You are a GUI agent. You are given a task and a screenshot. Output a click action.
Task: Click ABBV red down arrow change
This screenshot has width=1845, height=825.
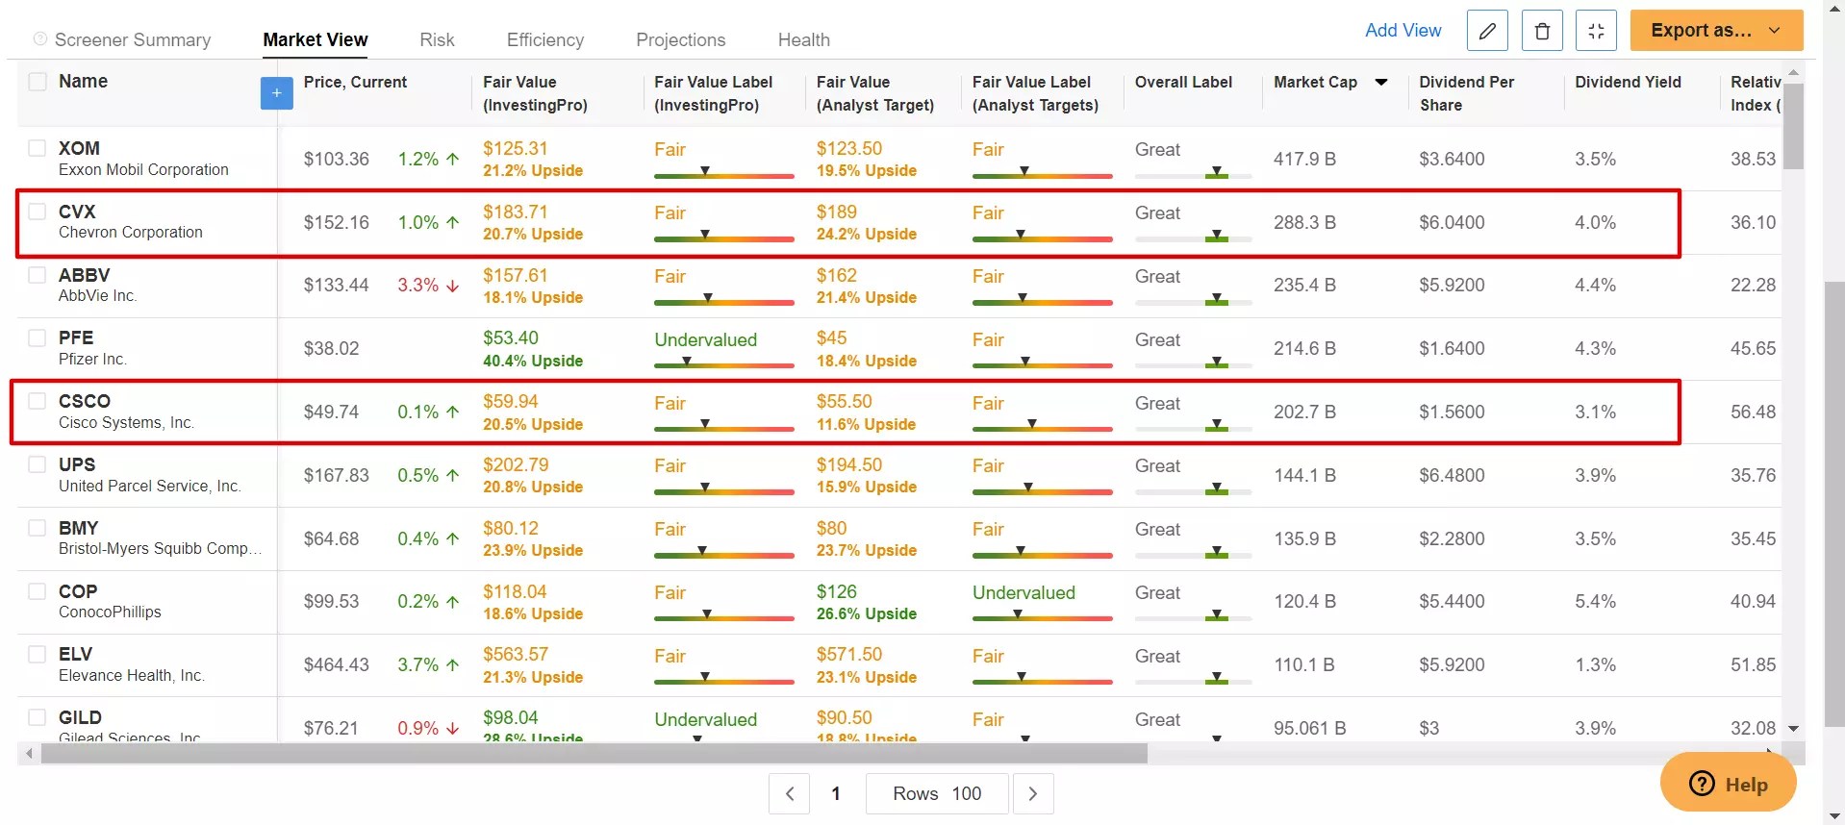pyautogui.click(x=453, y=286)
